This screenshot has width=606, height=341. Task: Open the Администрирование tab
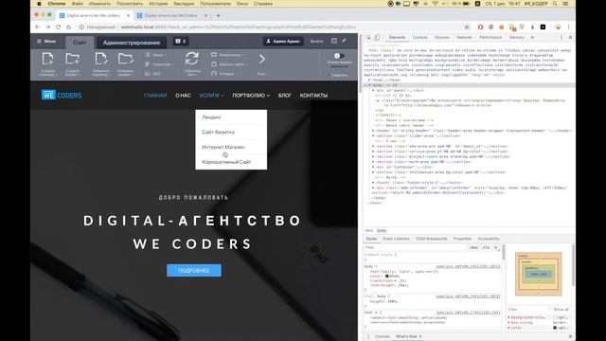[x=132, y=43]
